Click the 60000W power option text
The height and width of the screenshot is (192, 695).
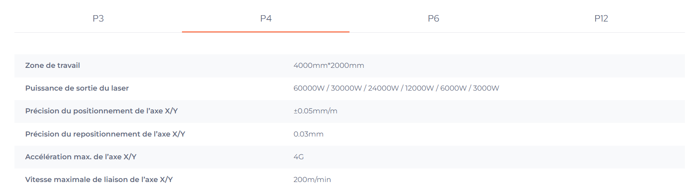coord(309,88)
